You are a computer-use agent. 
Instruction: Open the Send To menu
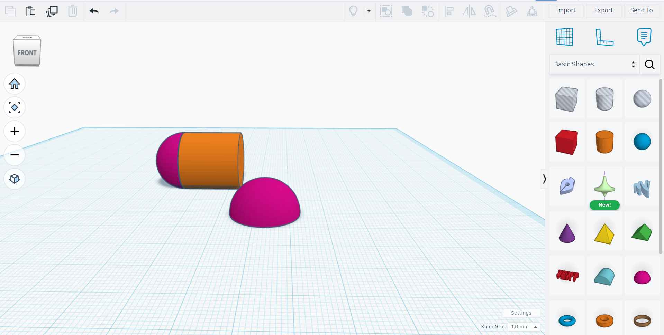click(x=641, y=10)
